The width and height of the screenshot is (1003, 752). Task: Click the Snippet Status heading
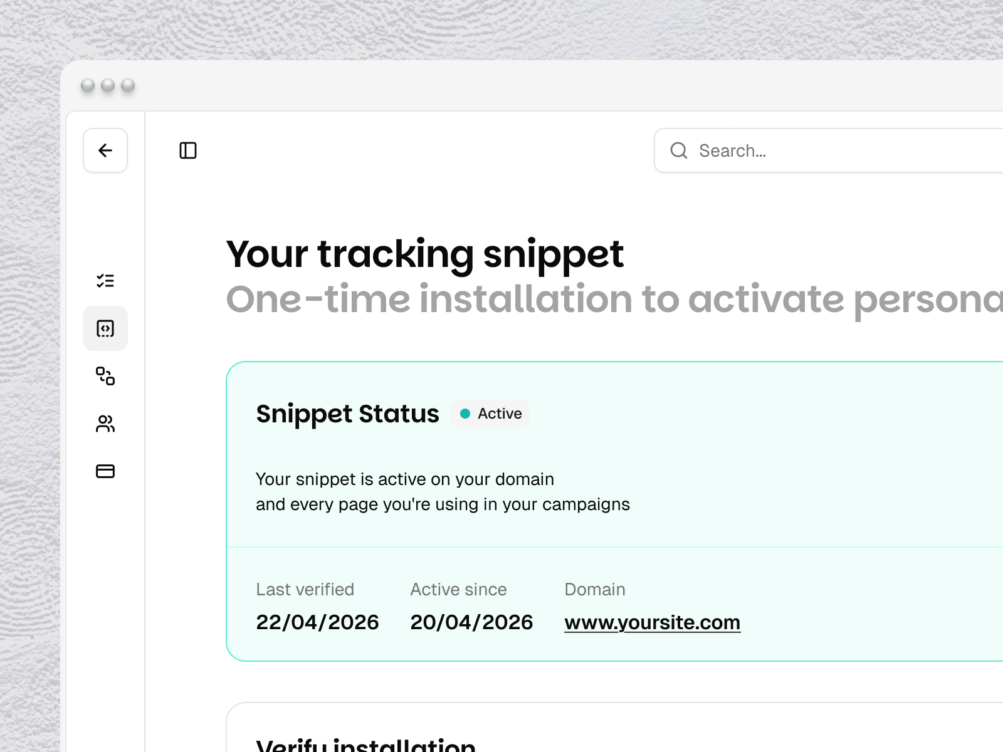[x=347, y=414]
